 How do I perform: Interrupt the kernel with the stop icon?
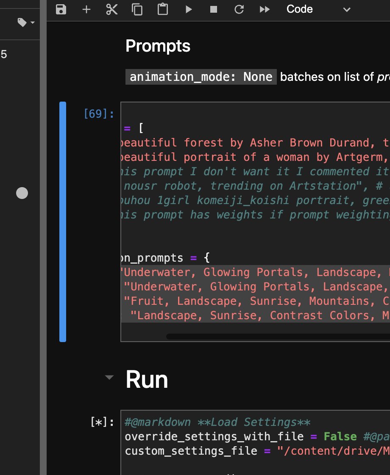tap(214, 9)
